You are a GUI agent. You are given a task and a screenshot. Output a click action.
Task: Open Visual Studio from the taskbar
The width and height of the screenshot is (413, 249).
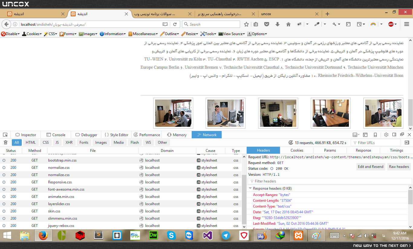point(208,235)
